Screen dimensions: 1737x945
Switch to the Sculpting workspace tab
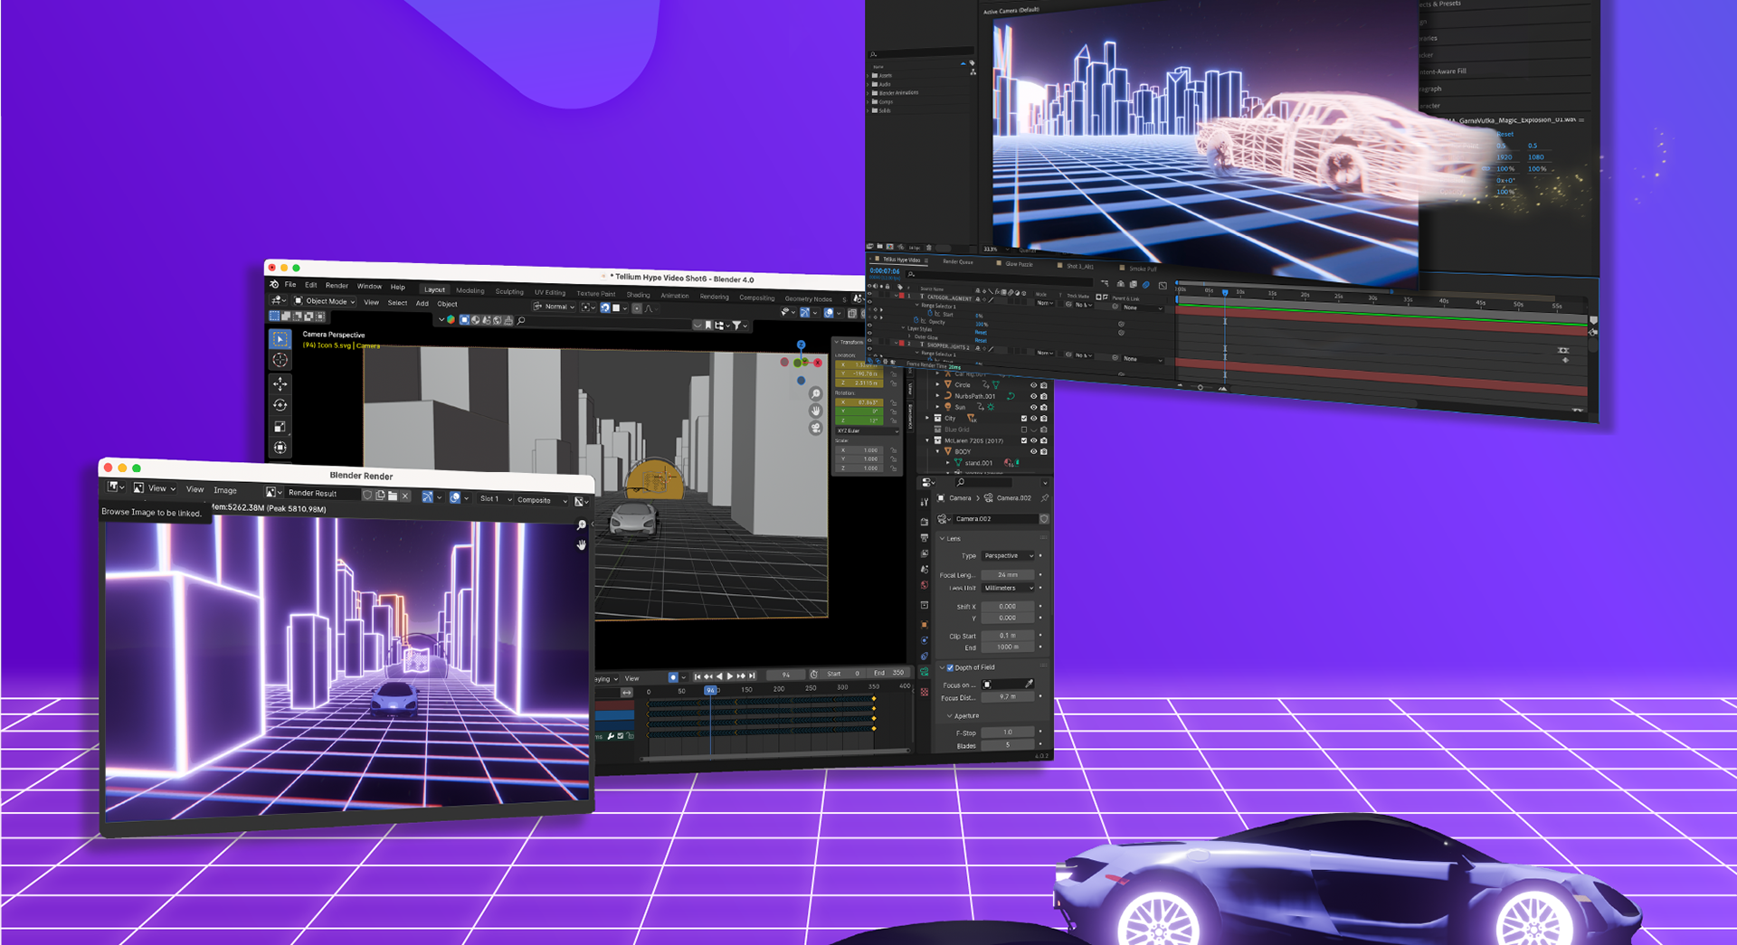(x=509, y=291)
